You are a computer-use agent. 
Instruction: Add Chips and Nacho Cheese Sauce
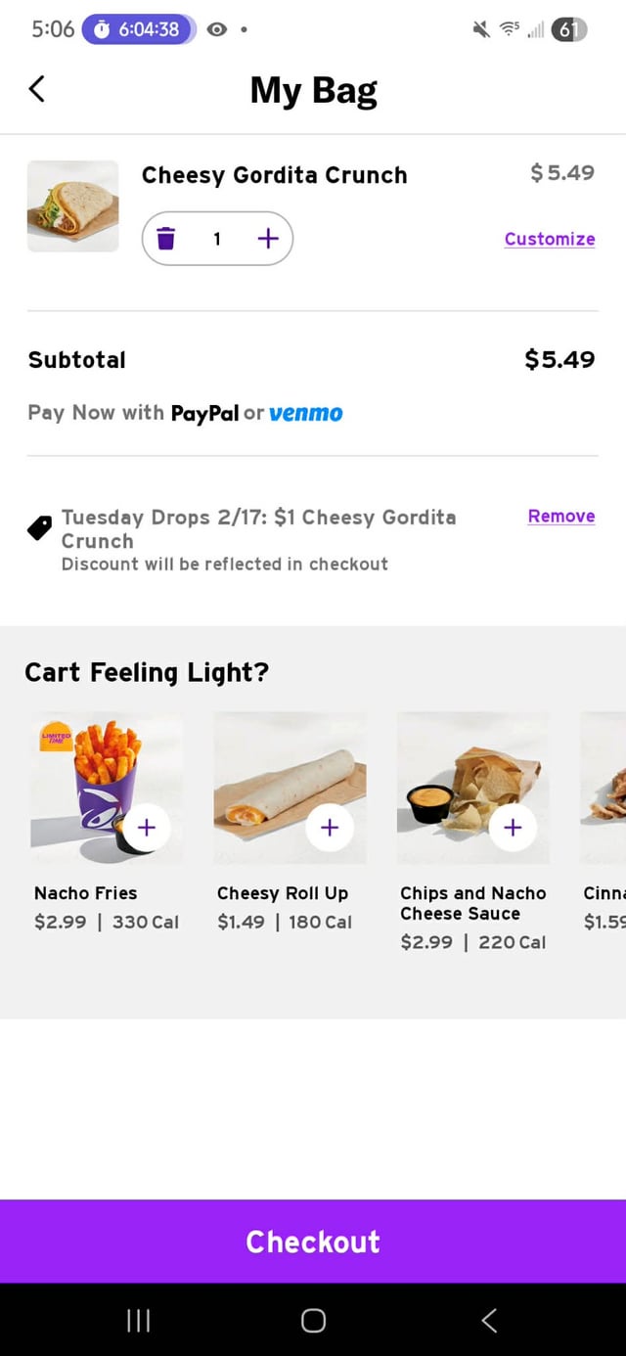click(513, 828)
